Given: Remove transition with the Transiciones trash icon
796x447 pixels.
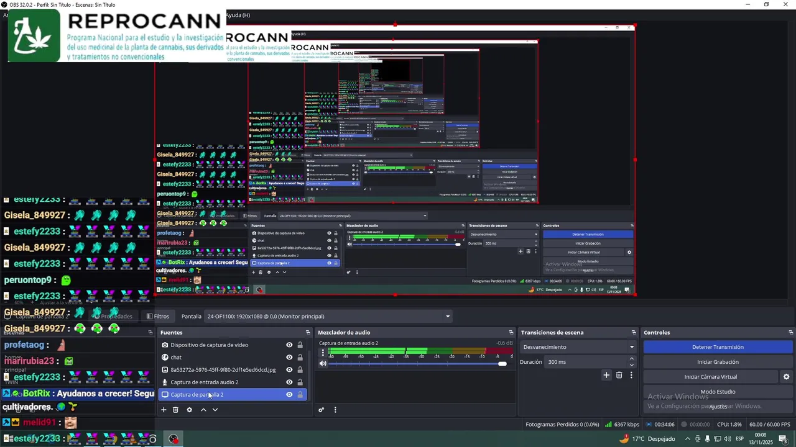Looking at the screenshot, I should pyautogui.click(x=619, y=375).
